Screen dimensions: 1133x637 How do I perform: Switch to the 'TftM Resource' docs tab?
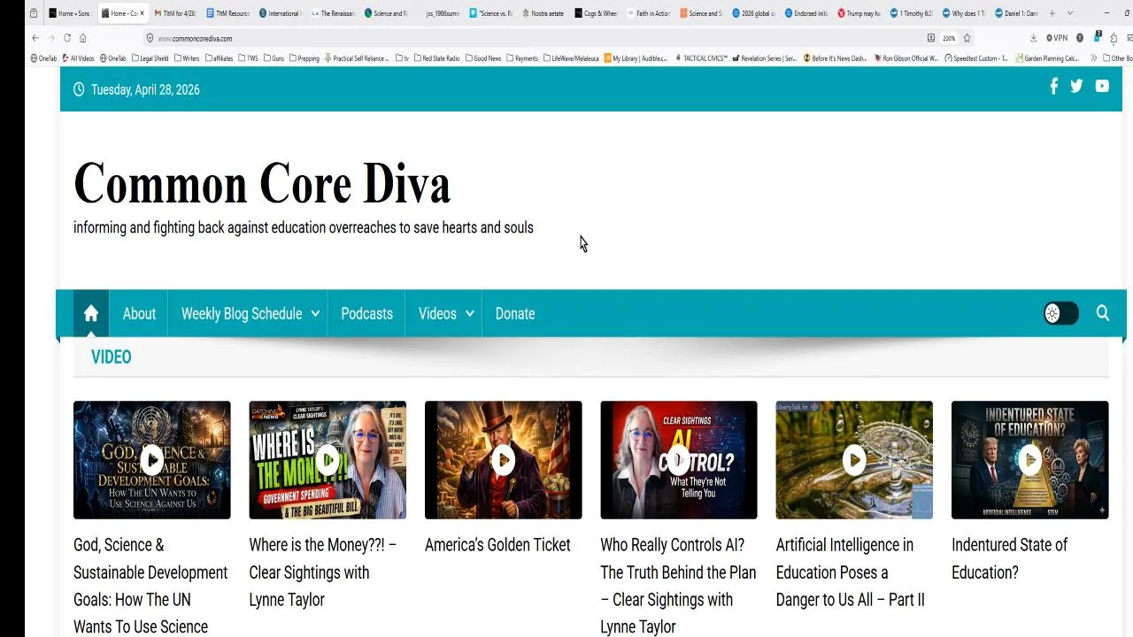pos(227,13)
